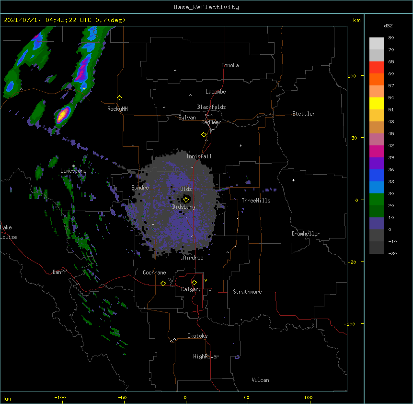Click the 80 value on dBZ scale
413x404 pixels.
click(391, 38)
